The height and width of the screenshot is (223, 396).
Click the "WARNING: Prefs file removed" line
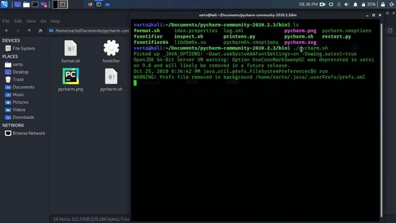click(249, 77)
